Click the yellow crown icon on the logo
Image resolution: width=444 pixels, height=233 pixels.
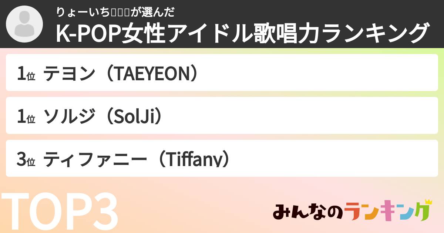tap(428, 202)
